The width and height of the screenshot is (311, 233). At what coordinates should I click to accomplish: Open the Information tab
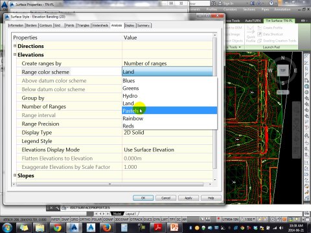[x=16, y=25]
